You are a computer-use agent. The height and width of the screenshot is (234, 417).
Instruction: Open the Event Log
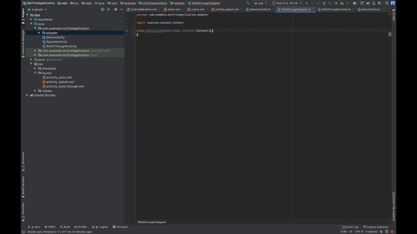[x=351, y=227]
